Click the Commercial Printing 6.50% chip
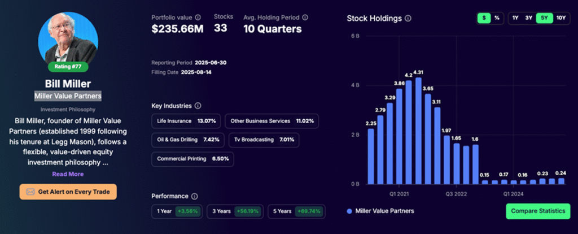Image resolution: width=578 pixels, height=234 pixels. coord(193,159)
